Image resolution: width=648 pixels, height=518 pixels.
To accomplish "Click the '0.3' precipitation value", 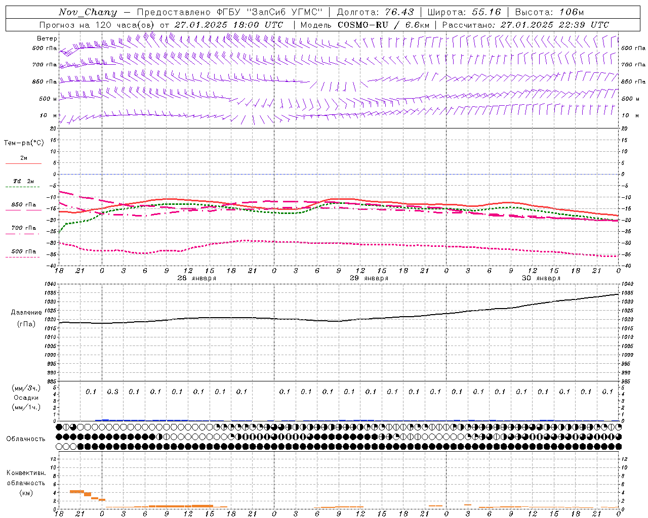I will (112, 392).
